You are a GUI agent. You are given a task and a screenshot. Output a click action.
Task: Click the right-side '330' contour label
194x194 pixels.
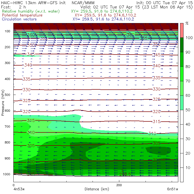157,89
